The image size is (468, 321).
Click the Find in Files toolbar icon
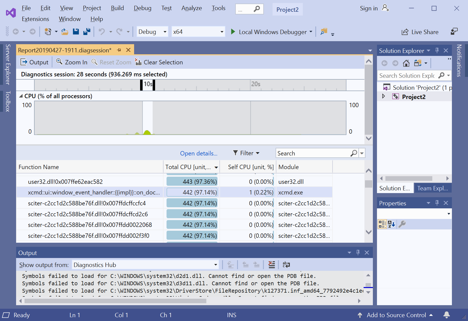coord(324,32)
